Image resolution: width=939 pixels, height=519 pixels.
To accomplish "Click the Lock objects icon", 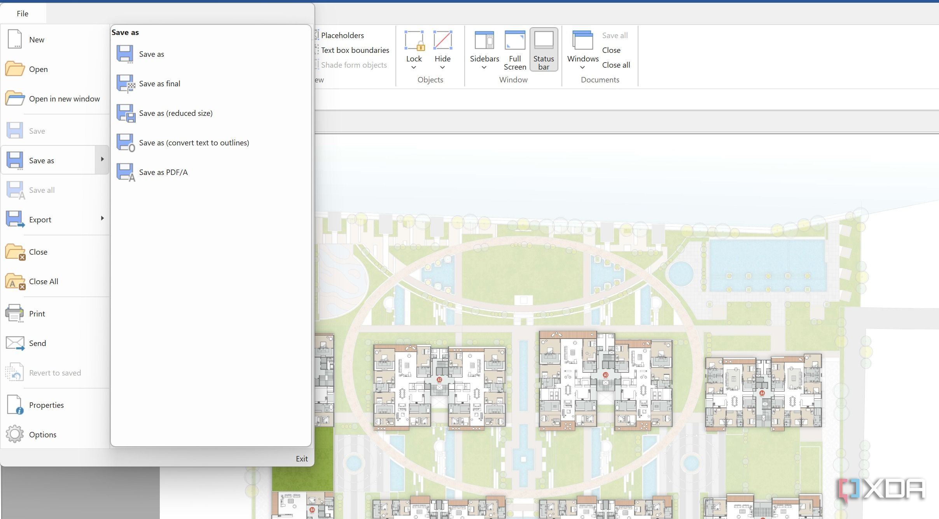I will pyautogui.click(x=414, y=40).
